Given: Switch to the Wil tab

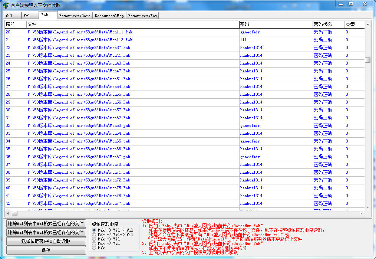Looking at the screenshot, I should [x=12, y=16].
